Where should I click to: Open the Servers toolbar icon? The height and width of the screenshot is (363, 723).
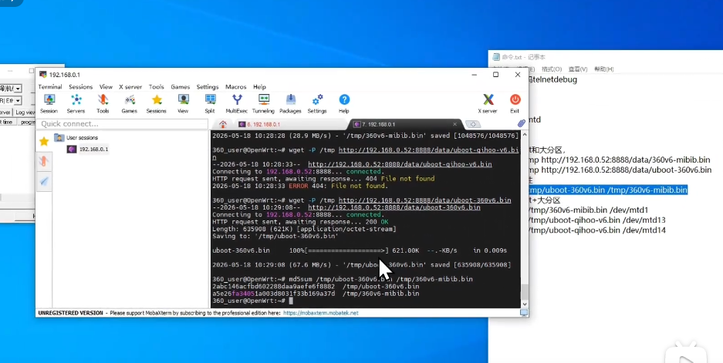[76, 103]
